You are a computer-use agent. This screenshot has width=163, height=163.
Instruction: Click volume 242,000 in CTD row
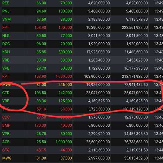click(65, 93)
